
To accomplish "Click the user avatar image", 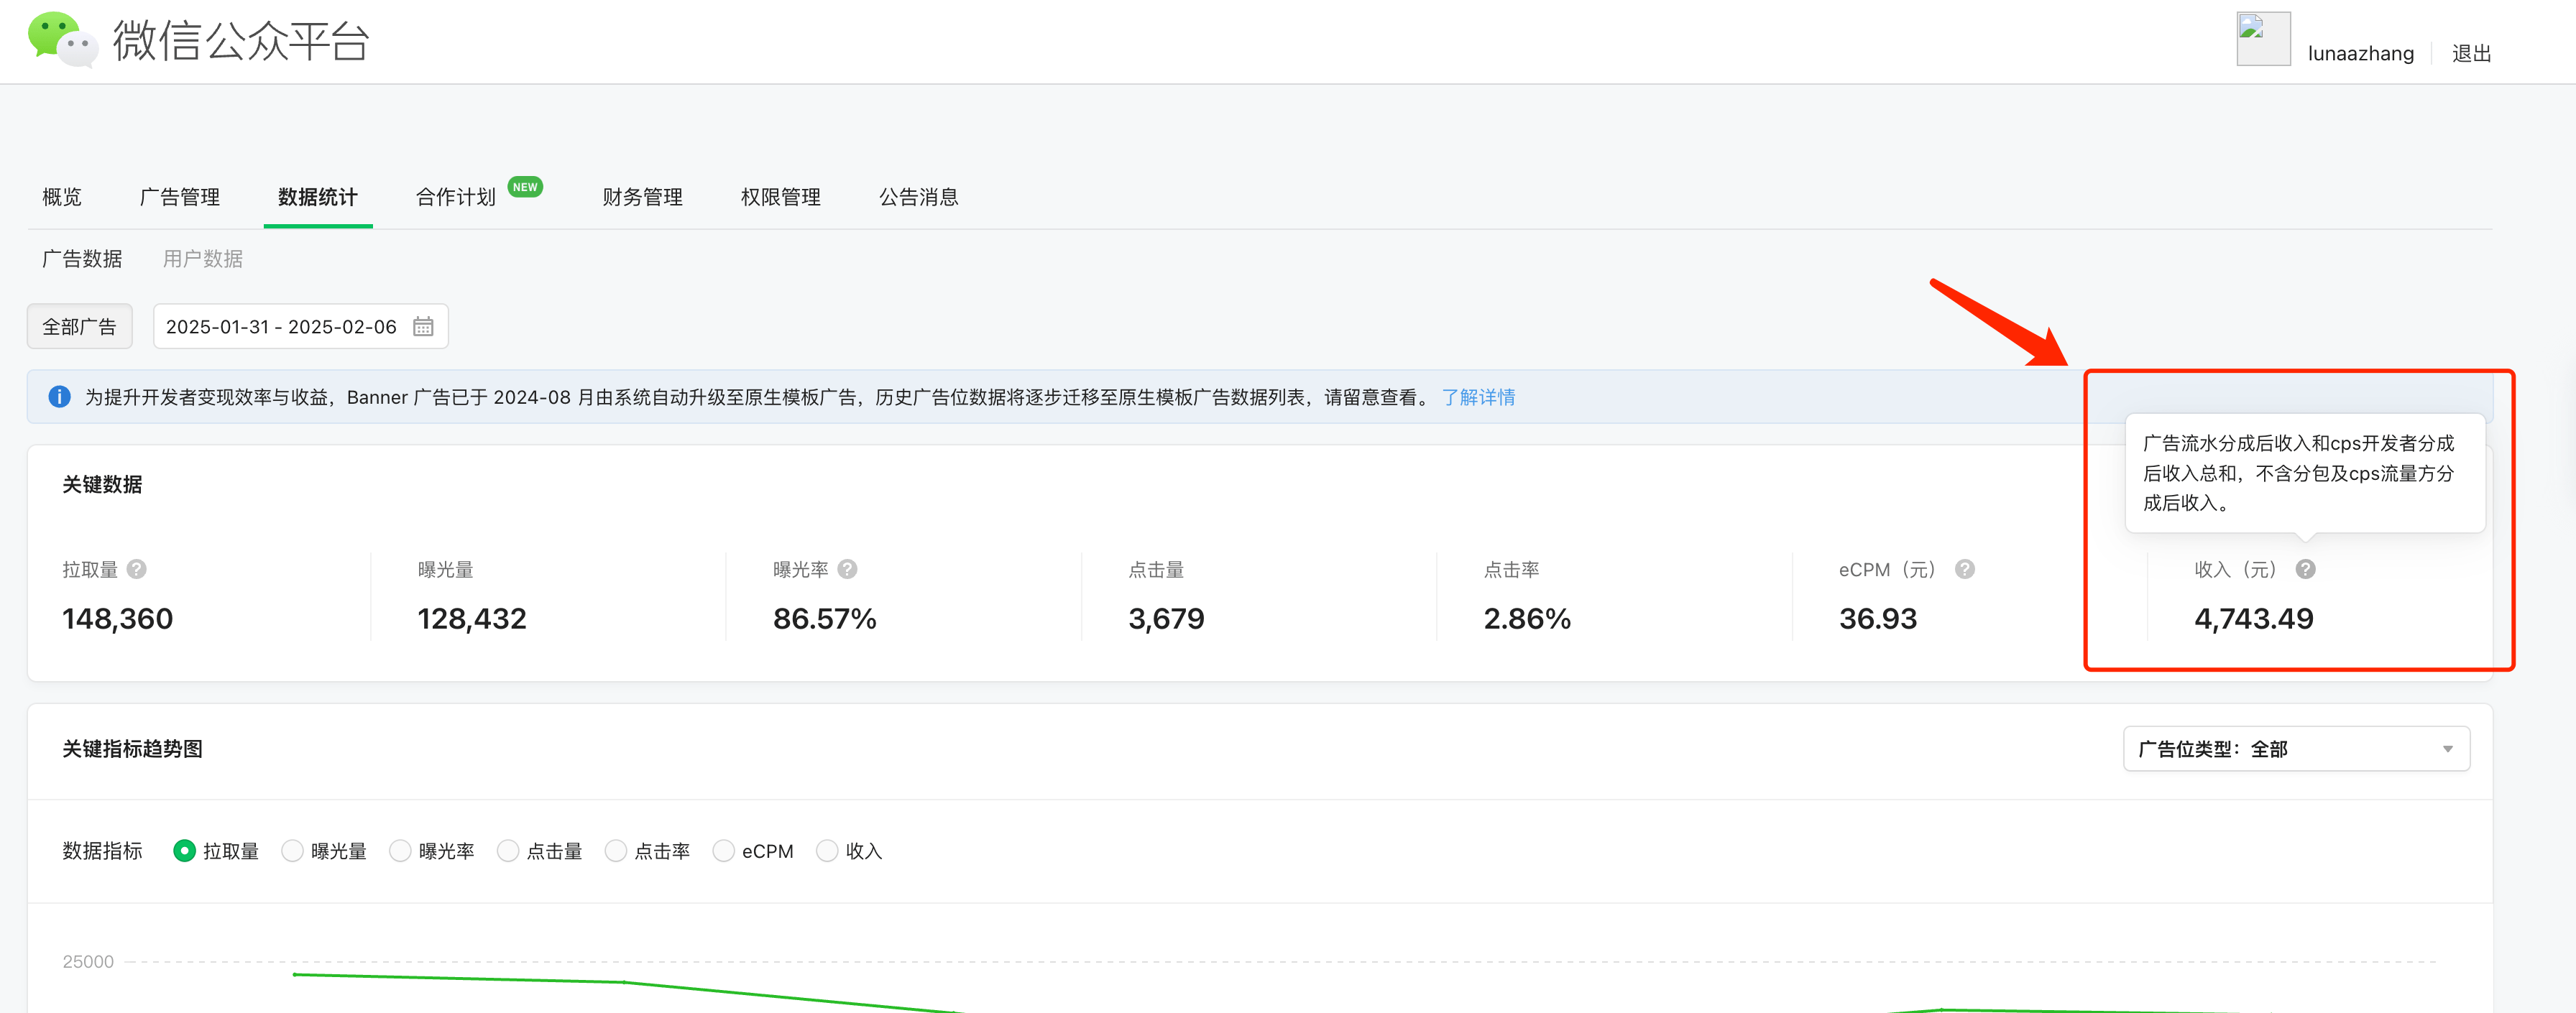I will point(2263,39).
